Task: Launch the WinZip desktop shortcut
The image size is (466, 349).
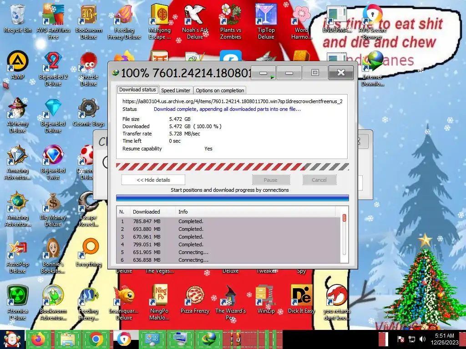Action: (266, 300)
